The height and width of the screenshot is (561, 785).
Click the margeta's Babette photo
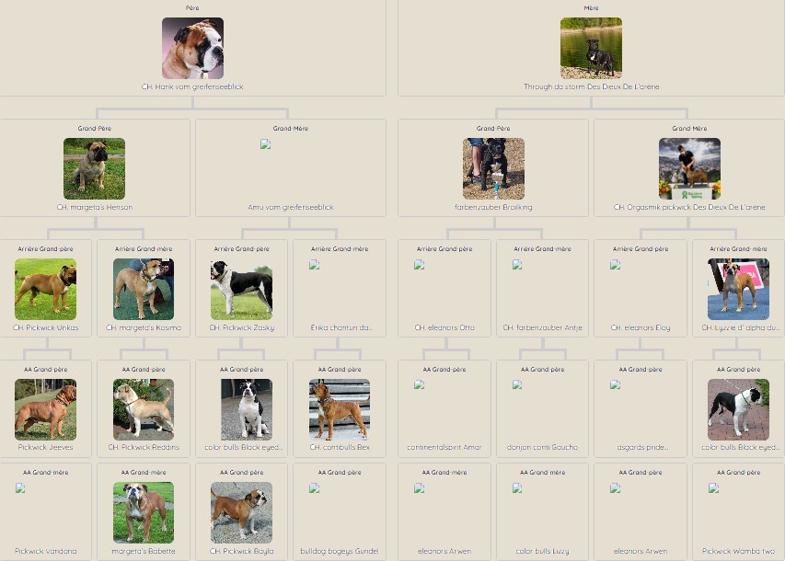144,512
